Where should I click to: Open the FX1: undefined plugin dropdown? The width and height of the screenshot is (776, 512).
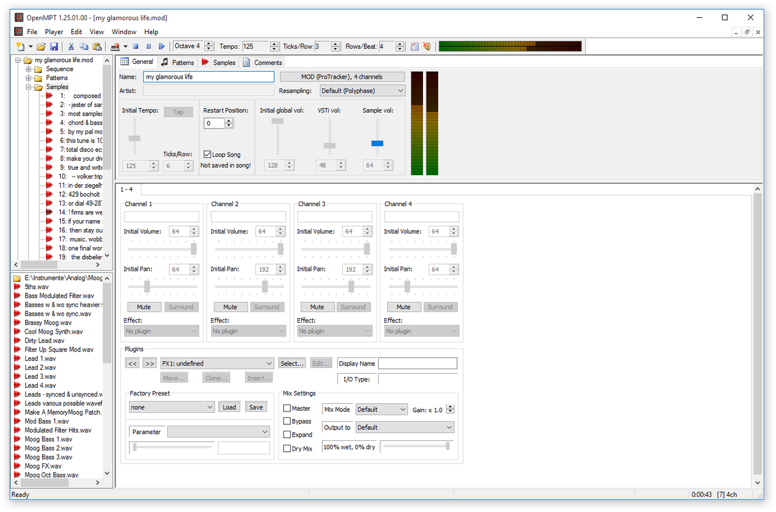point(217,364)
